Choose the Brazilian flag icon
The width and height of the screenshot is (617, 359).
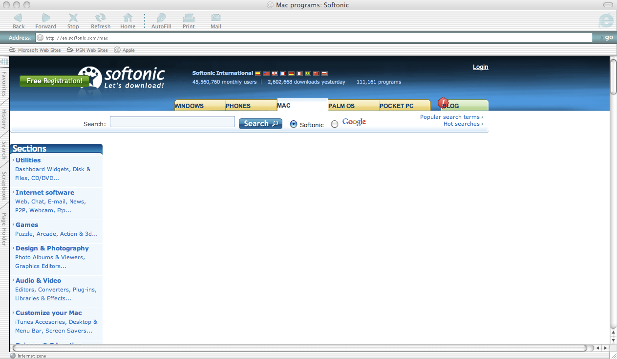[x=308, y=73]
